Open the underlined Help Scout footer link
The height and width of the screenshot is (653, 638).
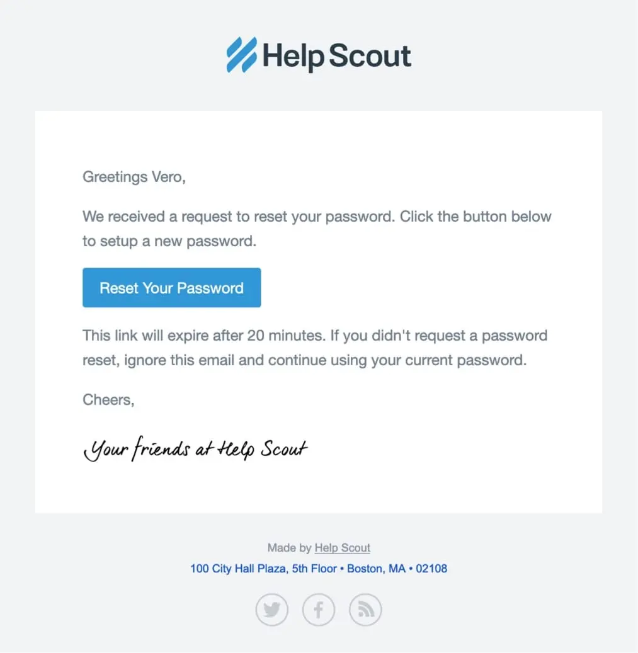[x=342, y=548]
